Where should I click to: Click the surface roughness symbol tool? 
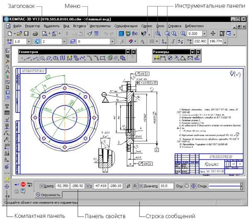7,119
